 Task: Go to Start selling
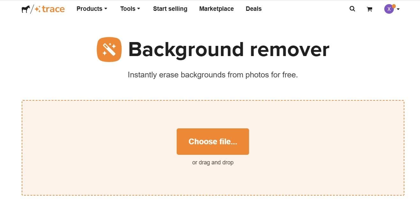coord(170,9)
